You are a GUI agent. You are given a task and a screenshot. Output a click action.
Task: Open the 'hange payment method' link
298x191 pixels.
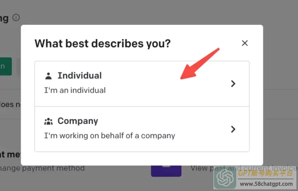point(42,168)
